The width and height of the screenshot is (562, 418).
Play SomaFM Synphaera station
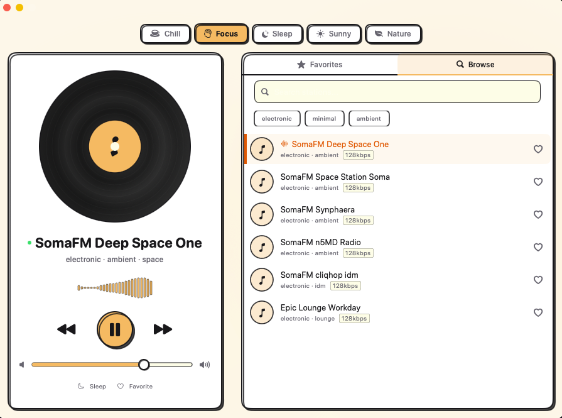[398, 214]
